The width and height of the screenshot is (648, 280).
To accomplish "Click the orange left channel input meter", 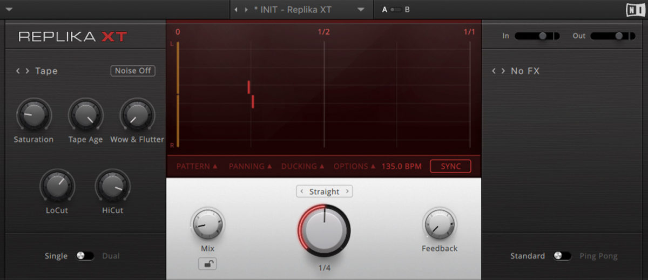I will click(x=177, y=67).
